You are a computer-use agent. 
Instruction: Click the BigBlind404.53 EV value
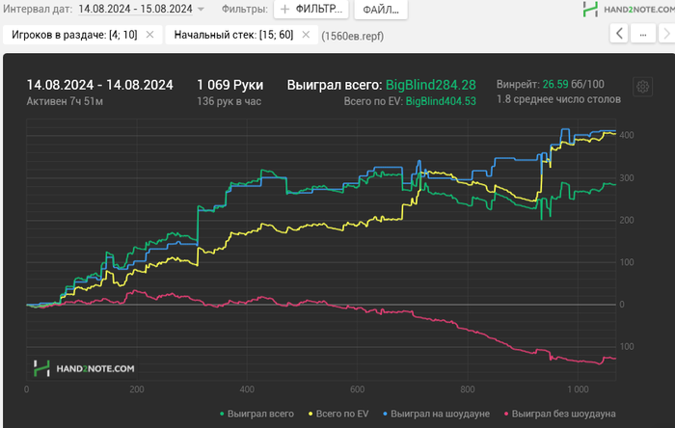click(441, 101)
